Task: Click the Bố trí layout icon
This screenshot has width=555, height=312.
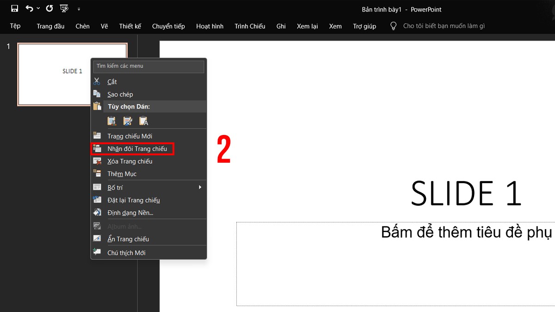Action: click(97, 187)
